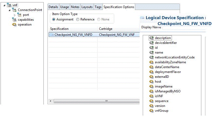214x122 pixels.
Task: Click the host characteristic icon
Action: pos(151,82)
